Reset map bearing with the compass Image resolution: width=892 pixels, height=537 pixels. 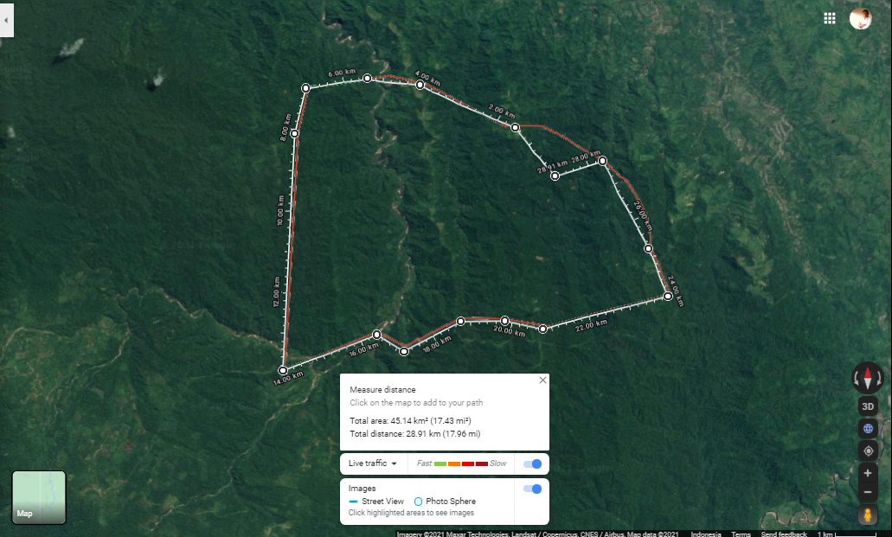pyautogui.click(x=868, y=378)
